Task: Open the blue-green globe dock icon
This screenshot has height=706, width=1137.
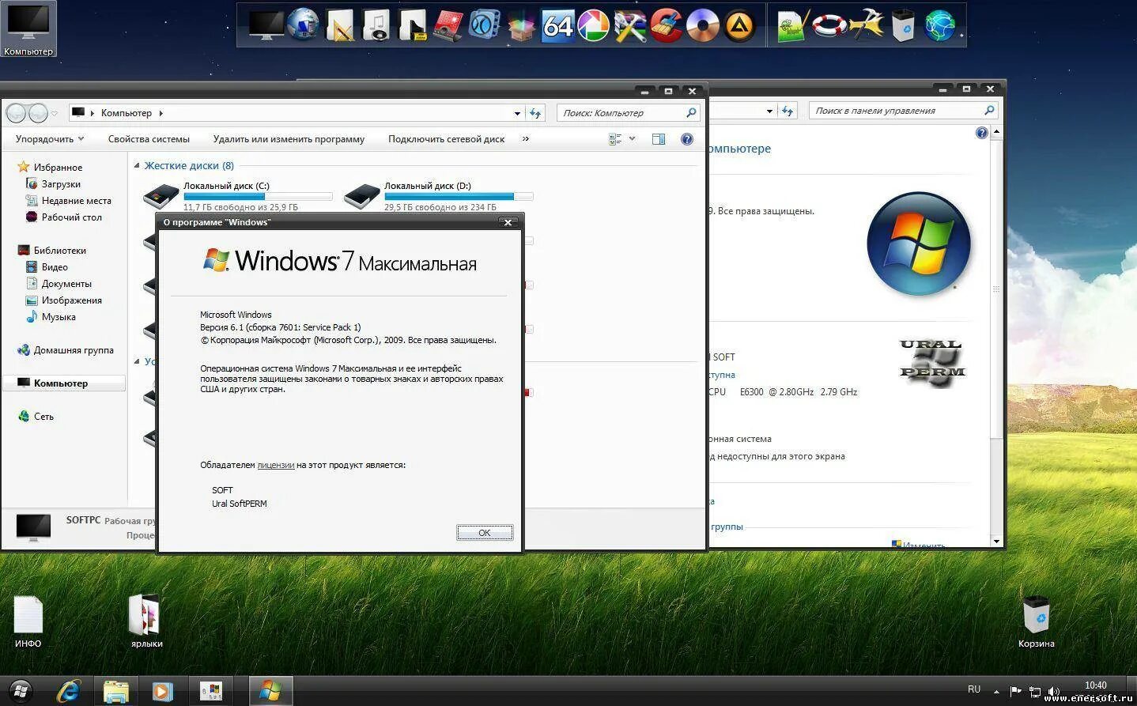Action: point(939,25)
